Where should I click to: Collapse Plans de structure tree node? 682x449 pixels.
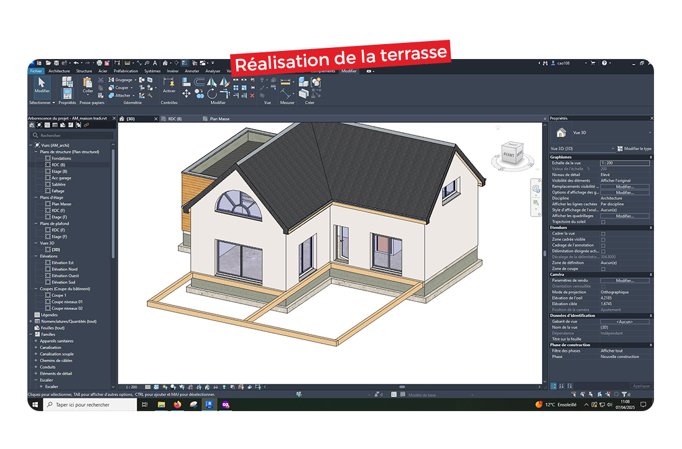point(36,152)
